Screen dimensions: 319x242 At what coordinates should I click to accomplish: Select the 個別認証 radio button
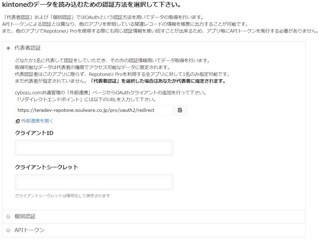(8, 217)
